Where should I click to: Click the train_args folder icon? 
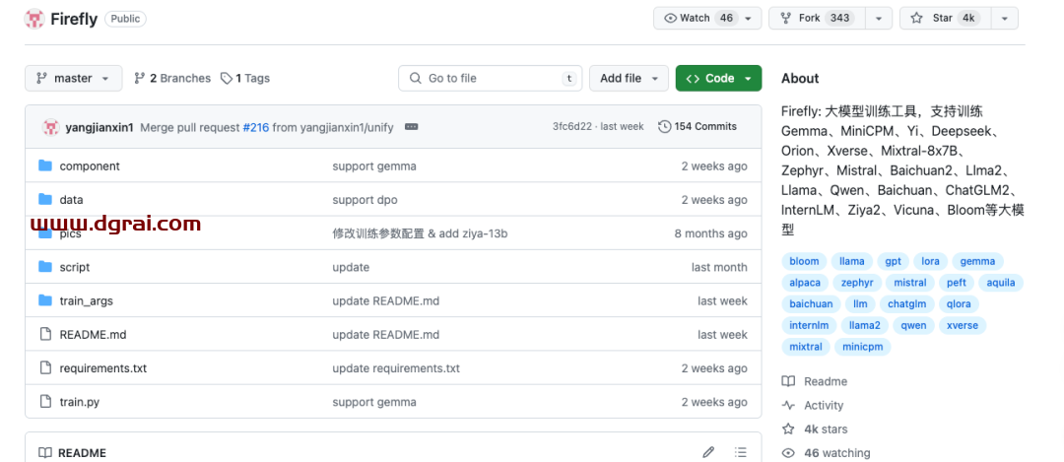pyautogui.click(x=44, y=299)
